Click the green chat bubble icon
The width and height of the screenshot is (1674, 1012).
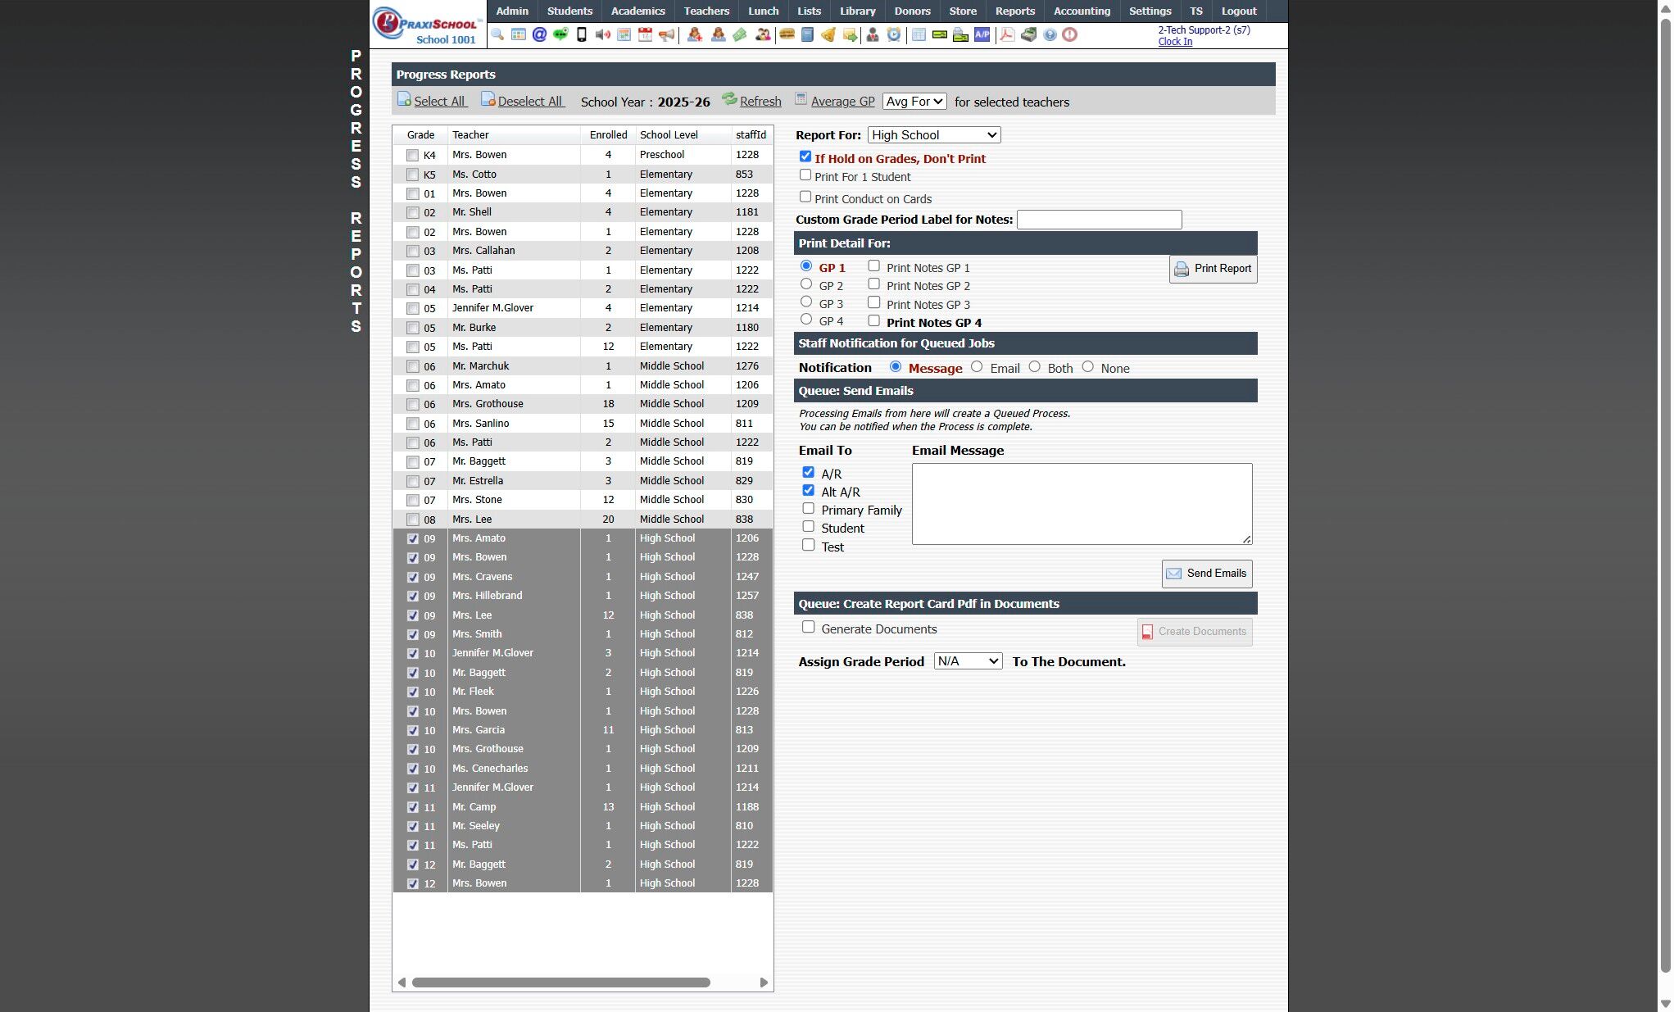point(560,34)
